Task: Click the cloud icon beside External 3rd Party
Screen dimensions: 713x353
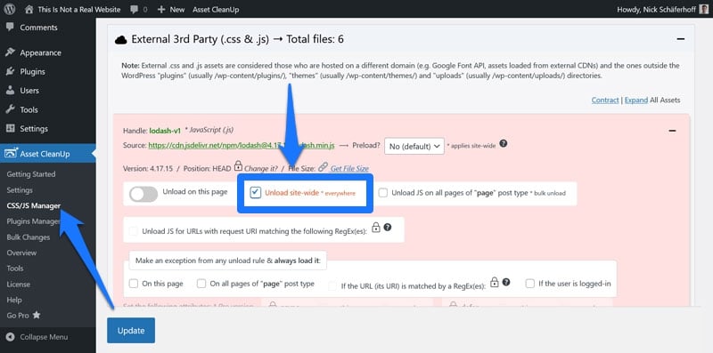Action: tap(120, 40)
